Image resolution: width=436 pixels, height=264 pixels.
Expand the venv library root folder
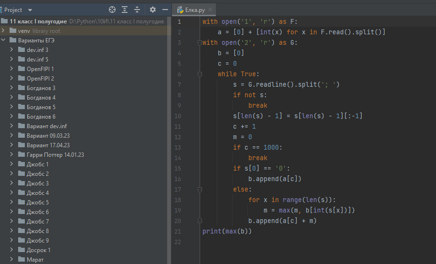pyautogui.click(x=4, y=31)
